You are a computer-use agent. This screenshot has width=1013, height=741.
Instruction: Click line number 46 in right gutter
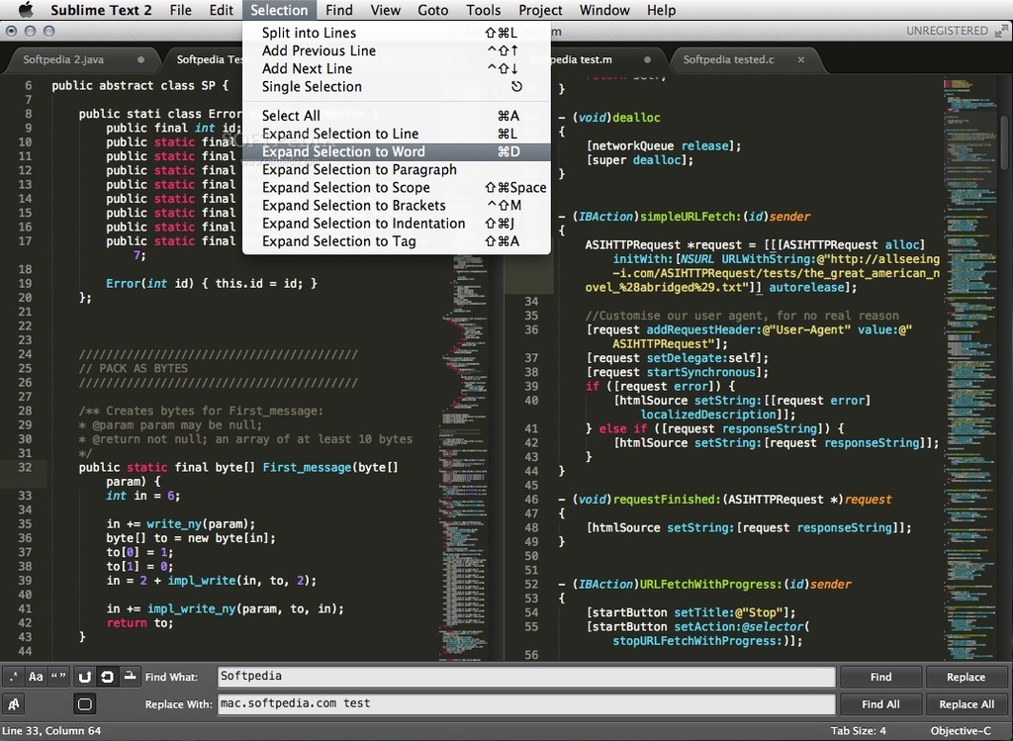pos(531,500)
